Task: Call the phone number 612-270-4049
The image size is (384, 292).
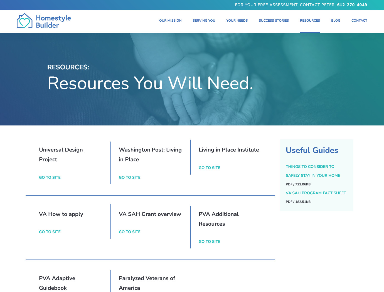Action: [352, 5]
